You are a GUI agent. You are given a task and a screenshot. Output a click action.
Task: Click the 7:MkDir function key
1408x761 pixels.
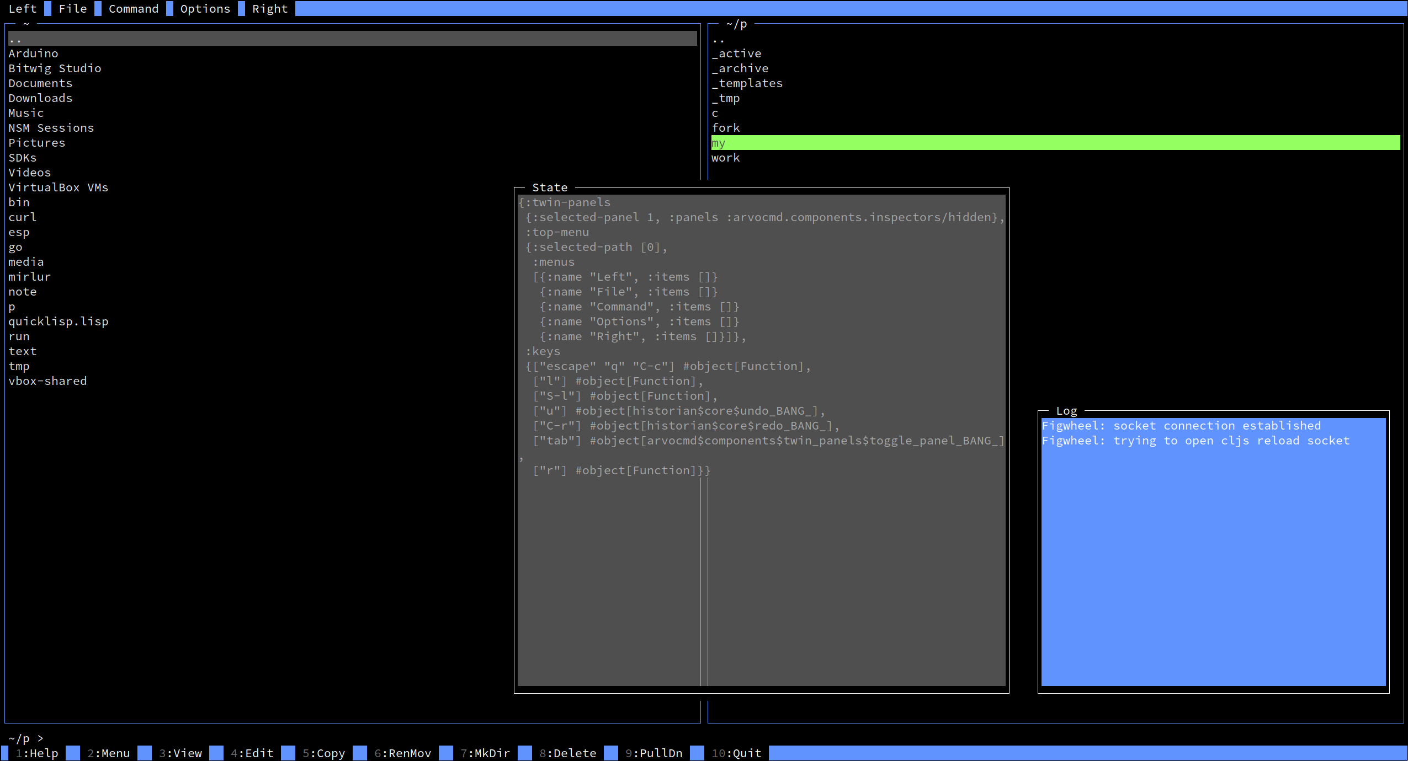pos(485,753)
